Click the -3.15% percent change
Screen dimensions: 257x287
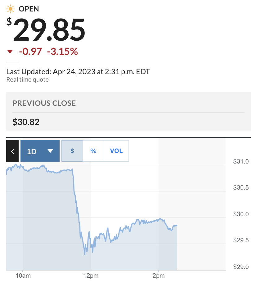[62, 52]
